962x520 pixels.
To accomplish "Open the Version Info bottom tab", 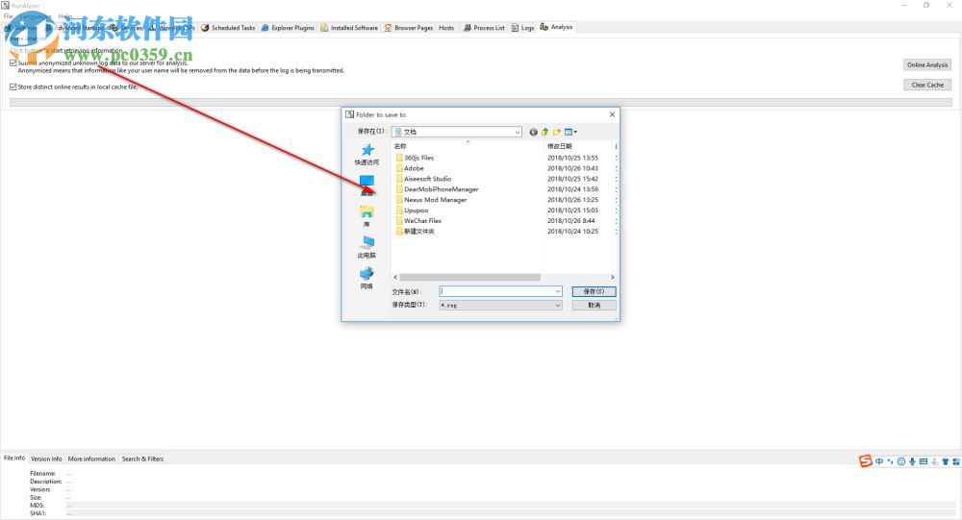I will pyautogui.click(x=46, y=458).
